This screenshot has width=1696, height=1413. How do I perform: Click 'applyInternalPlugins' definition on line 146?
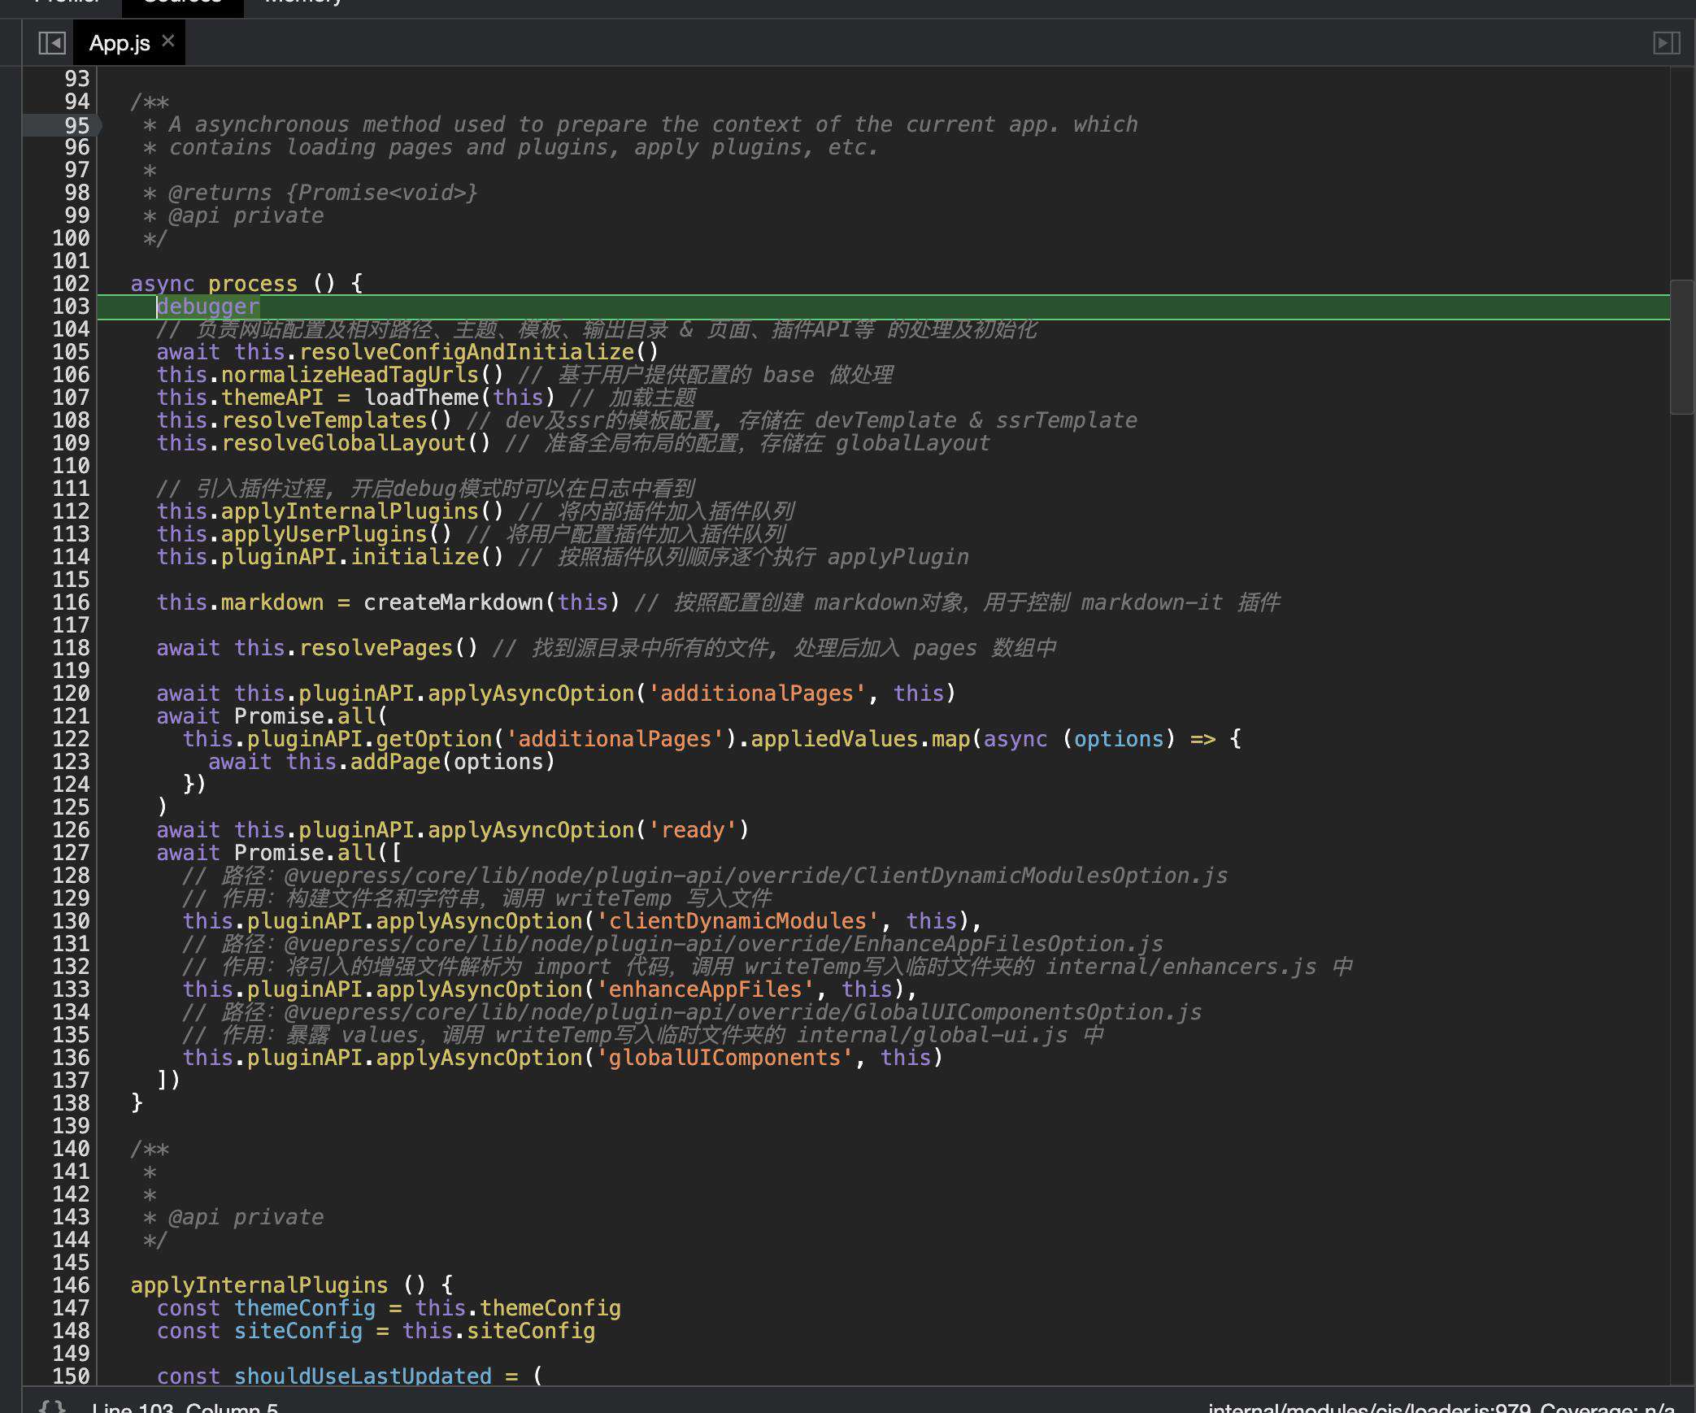pos(259,1285)
